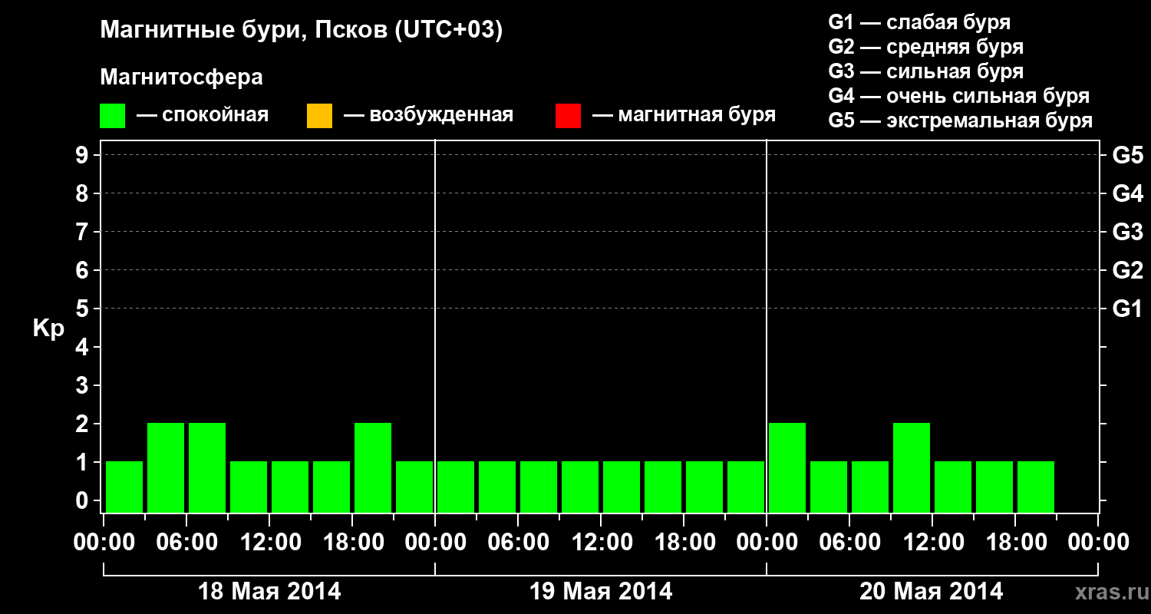Click the 18 Мая 21:00–24:00 bar
Viewport: 1151px width, 614px height.
pyautogui.click(x=414, y=487)
